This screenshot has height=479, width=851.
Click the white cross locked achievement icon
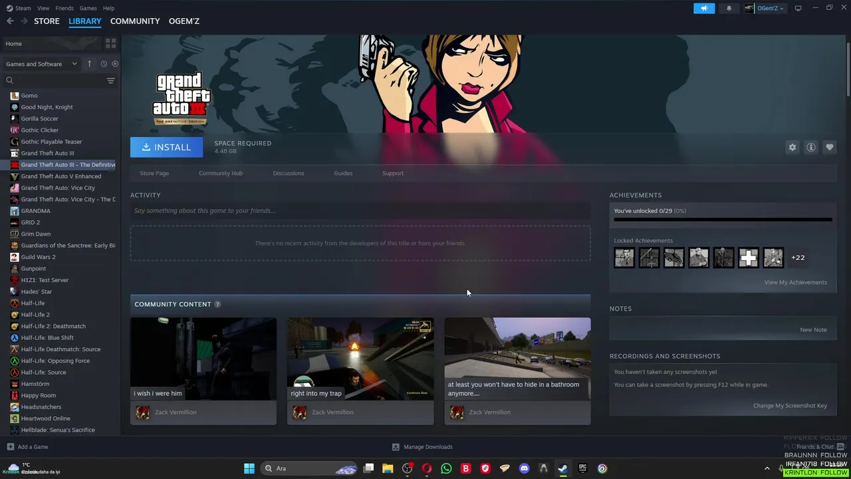749,257
